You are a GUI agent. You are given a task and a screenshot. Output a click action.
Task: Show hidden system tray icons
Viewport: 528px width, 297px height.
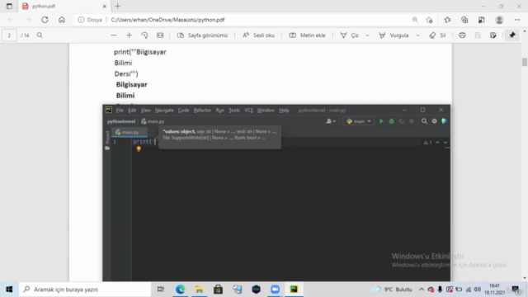coord(422,290)
